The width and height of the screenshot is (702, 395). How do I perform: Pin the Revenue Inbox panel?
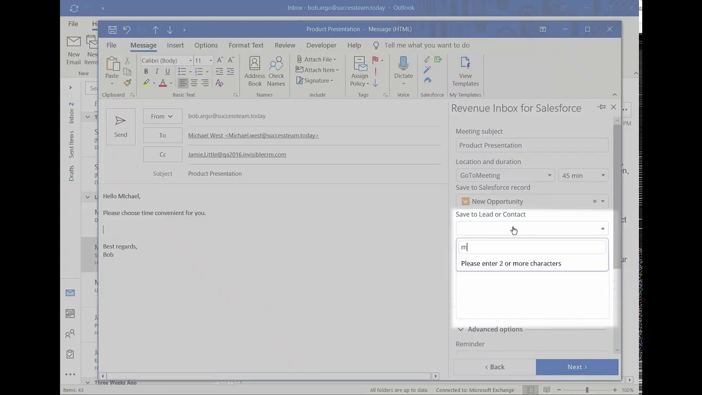[602, 107]
